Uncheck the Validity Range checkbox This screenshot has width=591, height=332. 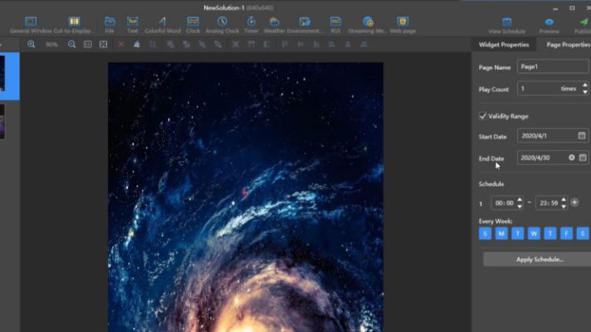(x=482, y=116)
